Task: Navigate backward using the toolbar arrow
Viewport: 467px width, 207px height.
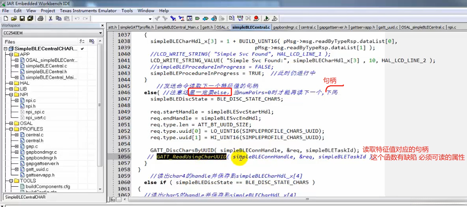Action: [214, 18]
